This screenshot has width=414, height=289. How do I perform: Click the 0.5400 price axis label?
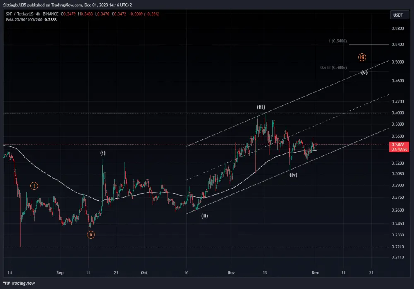(397, 45)
